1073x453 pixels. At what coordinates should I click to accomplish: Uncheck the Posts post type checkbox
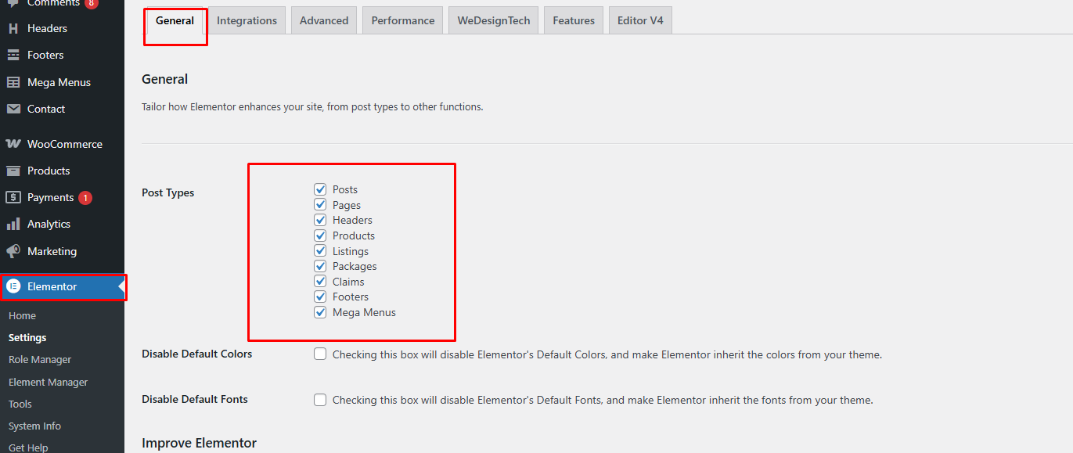coord(320,189)
